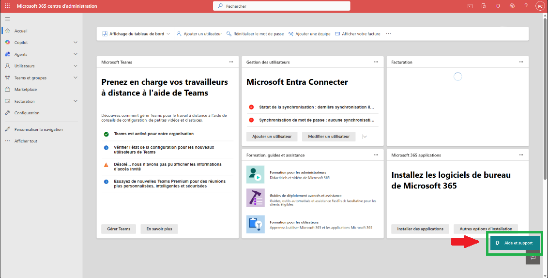Click Formation pour les administrateurs icon
548x278 pixels.
pyautogui.click(x=255, y=174)
